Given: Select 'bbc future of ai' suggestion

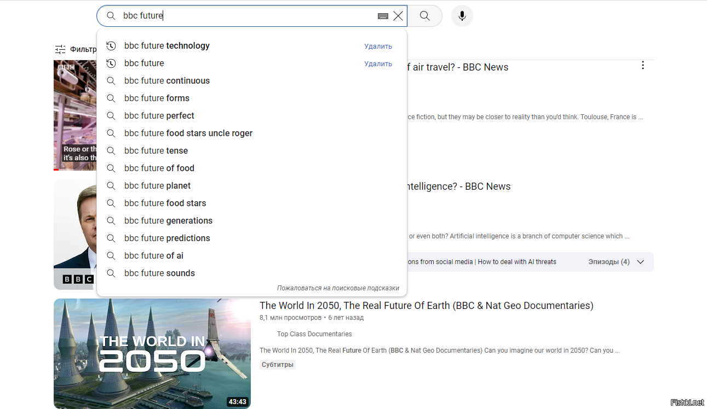Looking at the screenshot, I should 154,256.
